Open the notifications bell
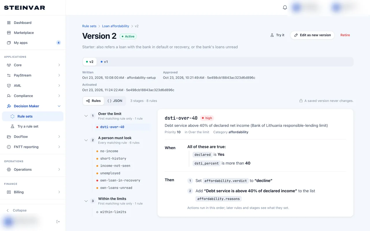Viewport: 370px width, 231px height. coord(285,8)
